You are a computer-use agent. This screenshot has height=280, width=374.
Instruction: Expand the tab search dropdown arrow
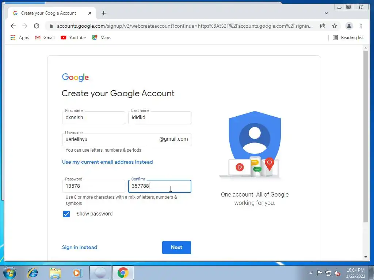tap(327, 13)
